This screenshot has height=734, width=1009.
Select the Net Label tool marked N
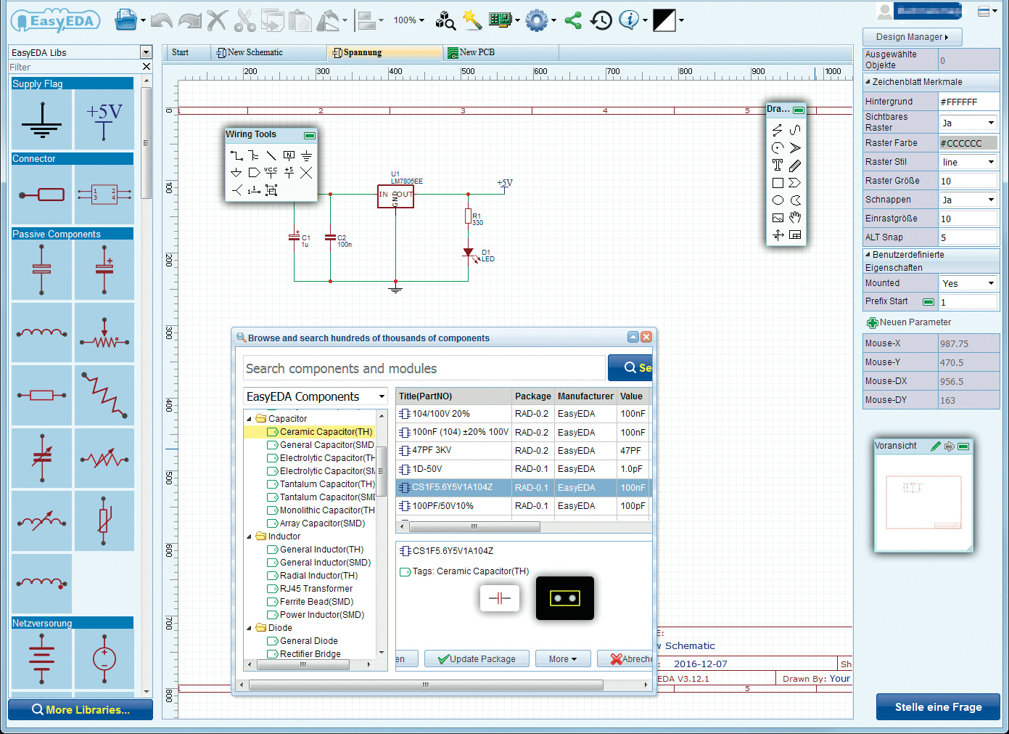tap(289, 155)
